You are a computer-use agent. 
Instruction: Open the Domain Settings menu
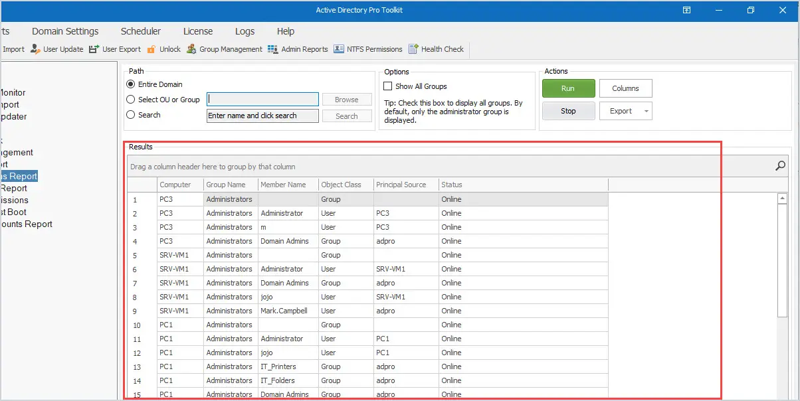coord(65,31)
